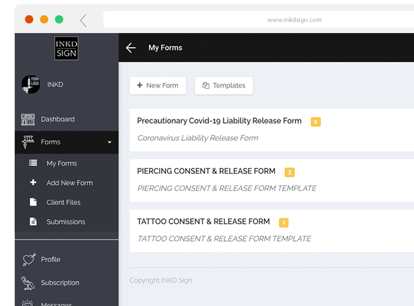Click the Submissions document icon

click(x=33, y=222)
